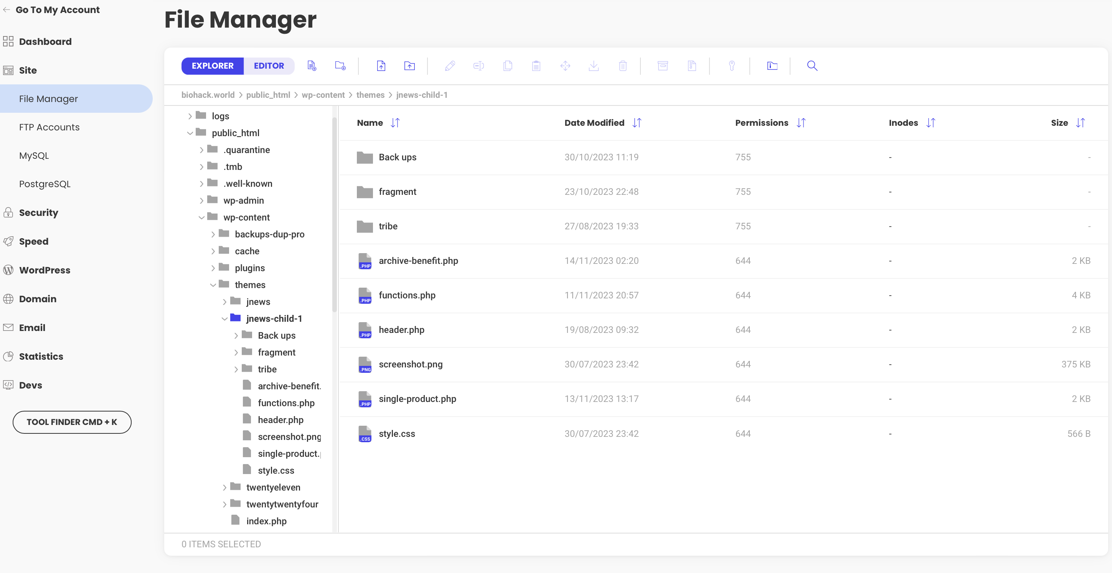Click wp-content in breadcrumb path
The height and width of the screenshot is (573, 1112).
click(323, 95)
